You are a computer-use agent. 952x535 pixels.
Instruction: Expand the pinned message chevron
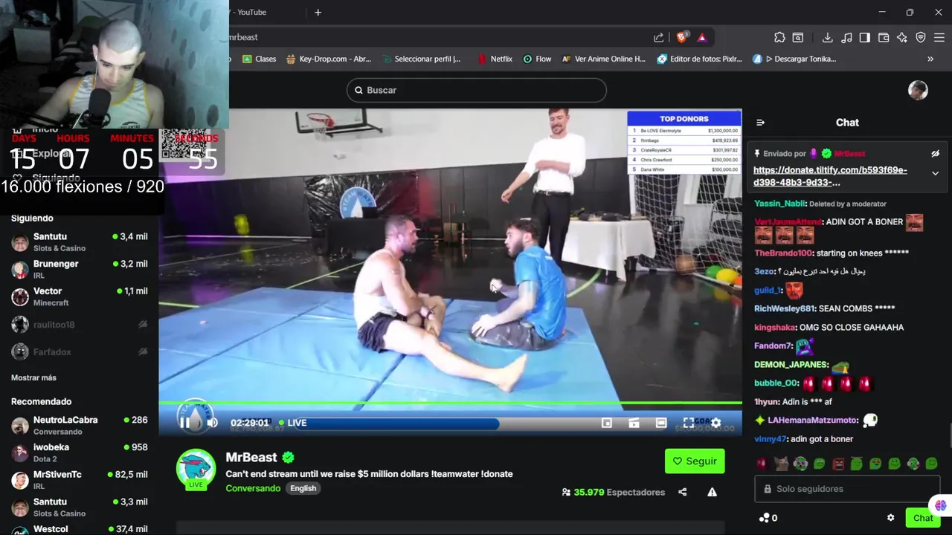coord(936,173)
